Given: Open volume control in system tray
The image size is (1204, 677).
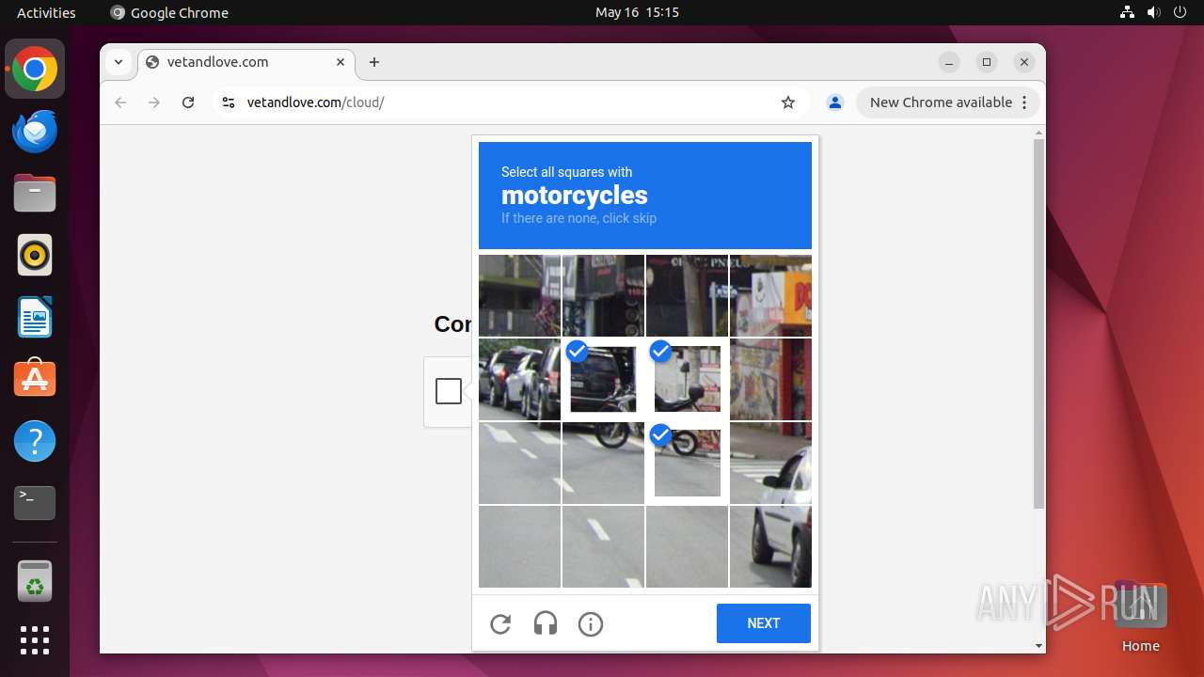Looking at the screenshot, I should pyautogui.click(x=1153, y=12).
